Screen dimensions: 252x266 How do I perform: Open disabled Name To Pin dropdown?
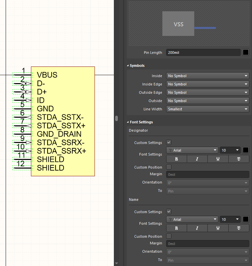pos(207,260)
